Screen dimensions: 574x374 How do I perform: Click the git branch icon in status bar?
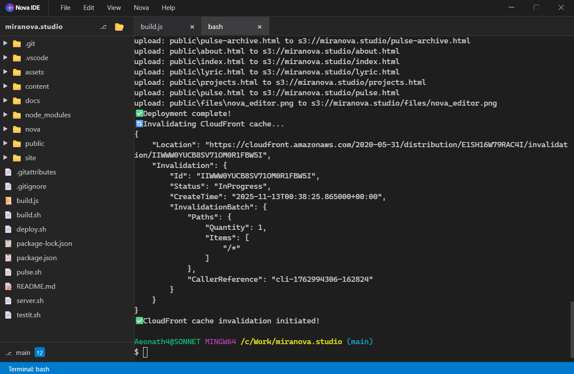[8, 352]
